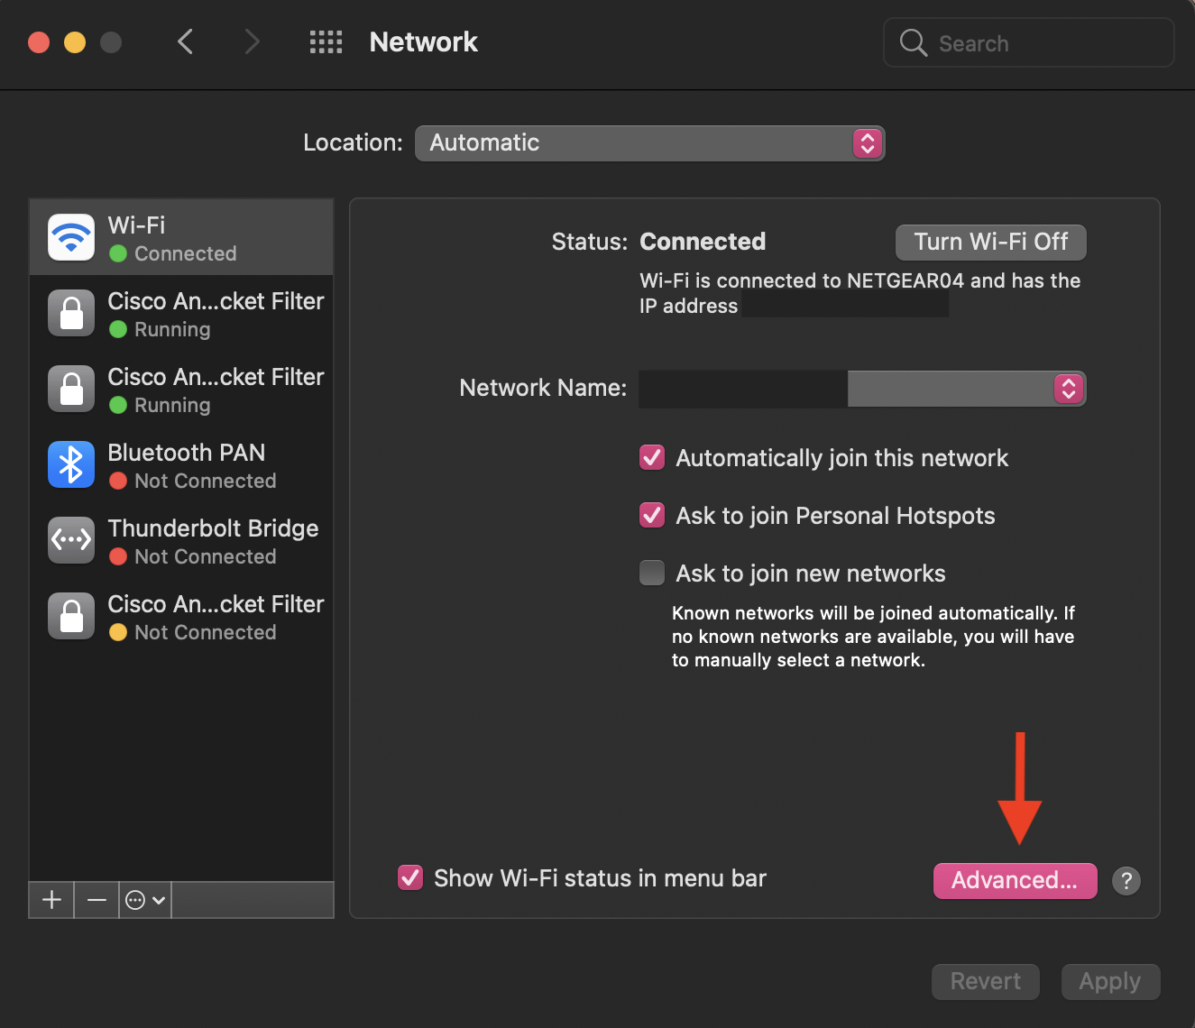Select the Bluetooth PAN icon

(x=71, y=464)
